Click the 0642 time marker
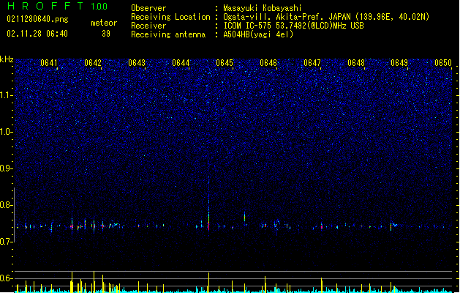Image resolution: width=460 pixels, height=293 pixels. [x=93, y=63]
